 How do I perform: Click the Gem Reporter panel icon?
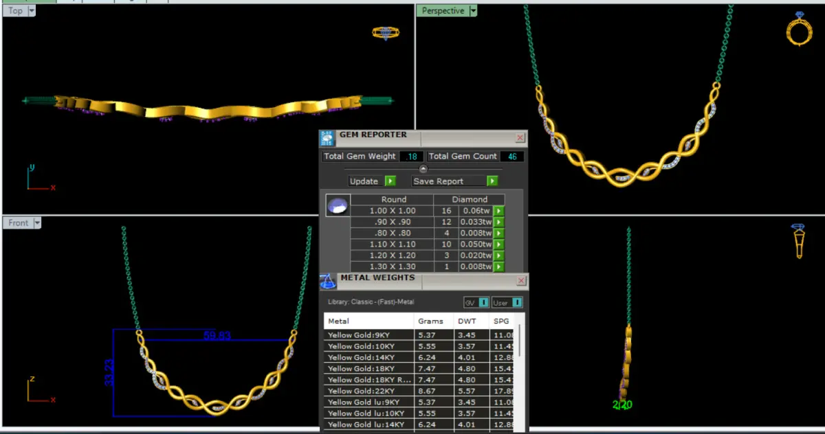327,138
